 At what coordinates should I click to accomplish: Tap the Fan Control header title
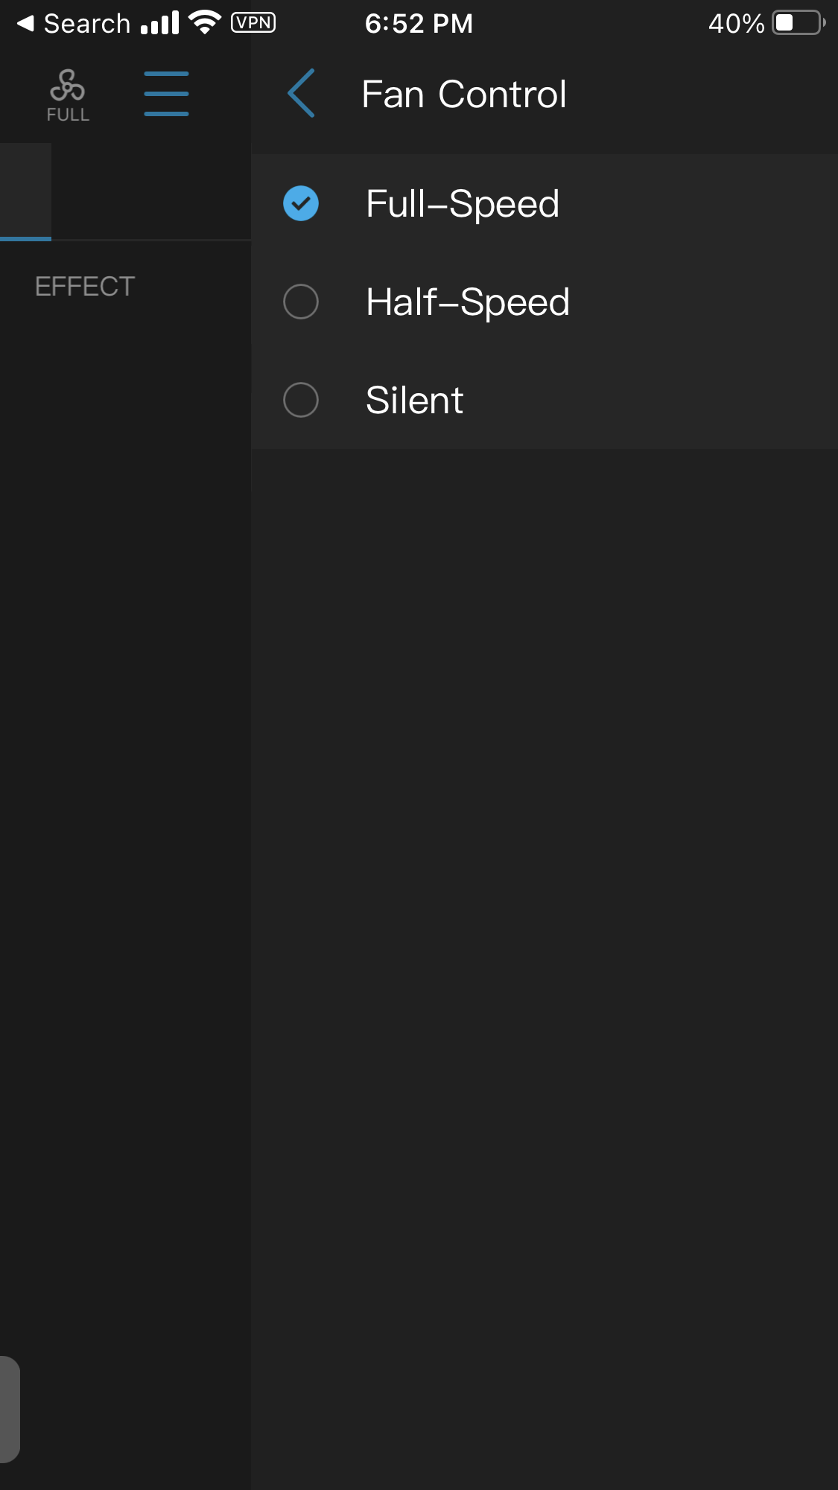464,95
